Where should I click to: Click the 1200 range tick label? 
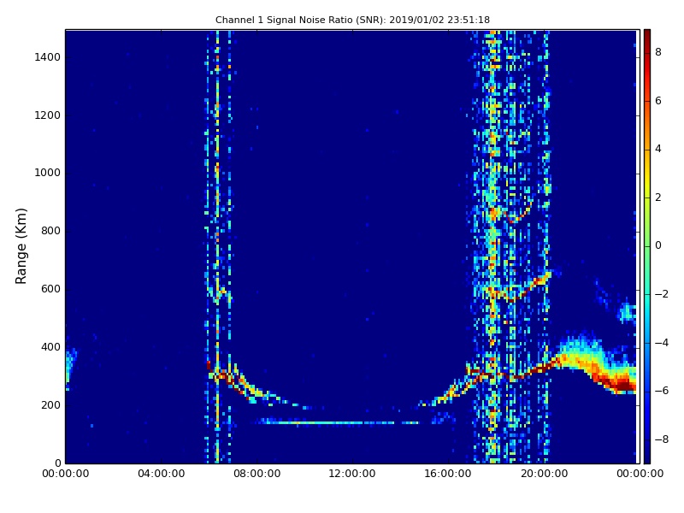(48, 115)
